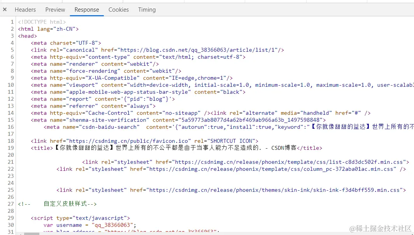Click the X-UA-Compatible meta line
Viewport: 414px width, 235px height.
(x=132, y=78)
